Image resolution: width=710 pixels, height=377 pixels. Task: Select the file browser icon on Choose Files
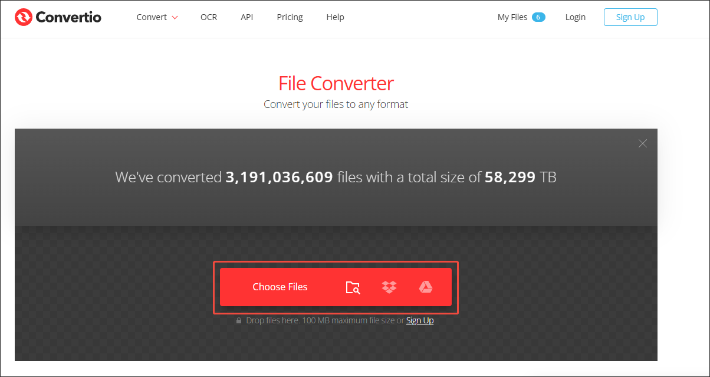coord(352,287)
